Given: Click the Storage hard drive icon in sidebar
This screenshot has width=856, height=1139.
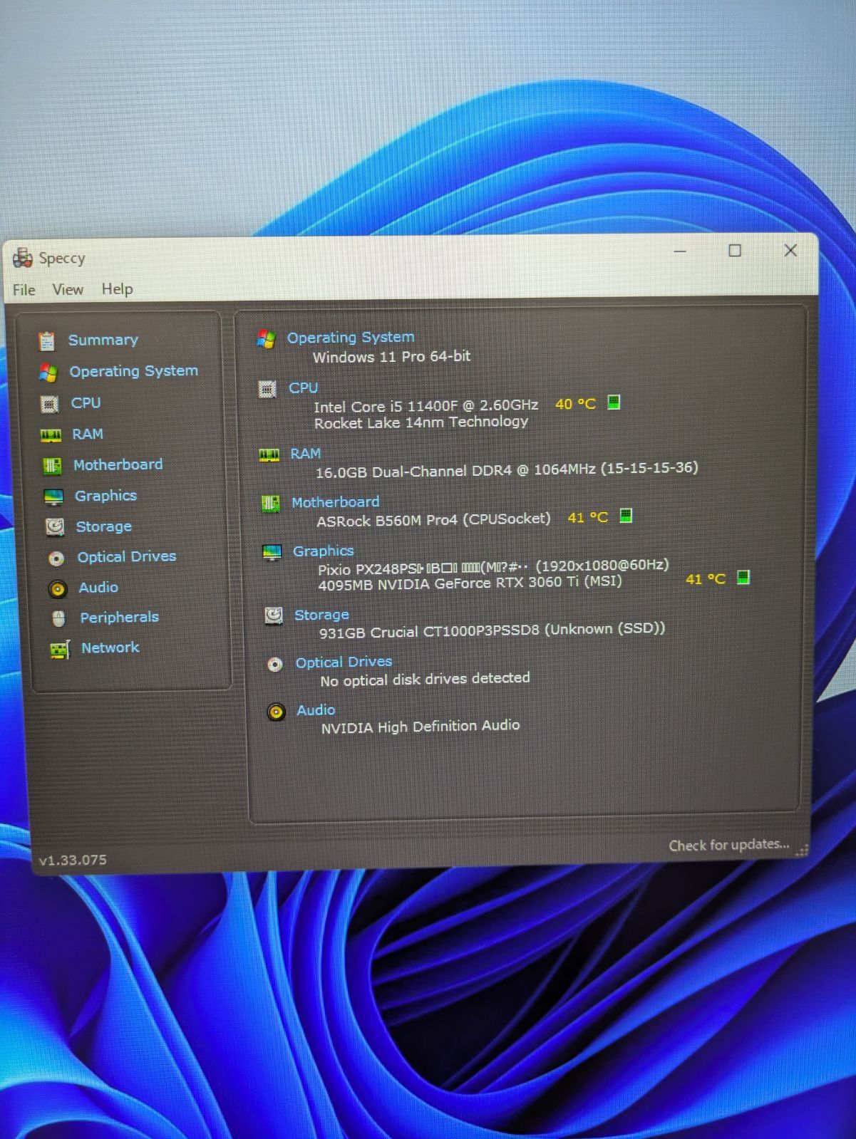Looking at the screenshot, I should tap(55, 527).
